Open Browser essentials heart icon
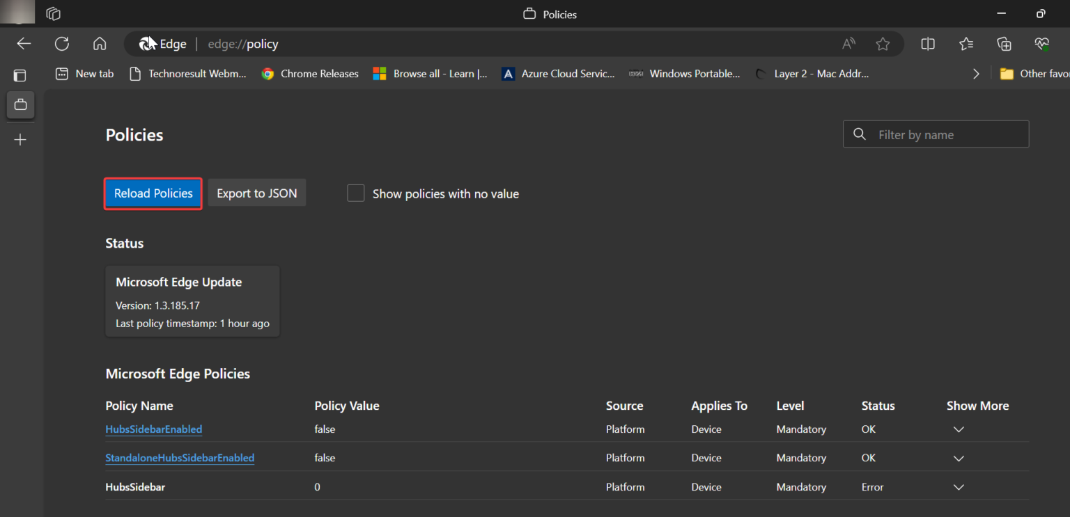The height and width of the screenshot is (517, 1070). point(1041,43)
